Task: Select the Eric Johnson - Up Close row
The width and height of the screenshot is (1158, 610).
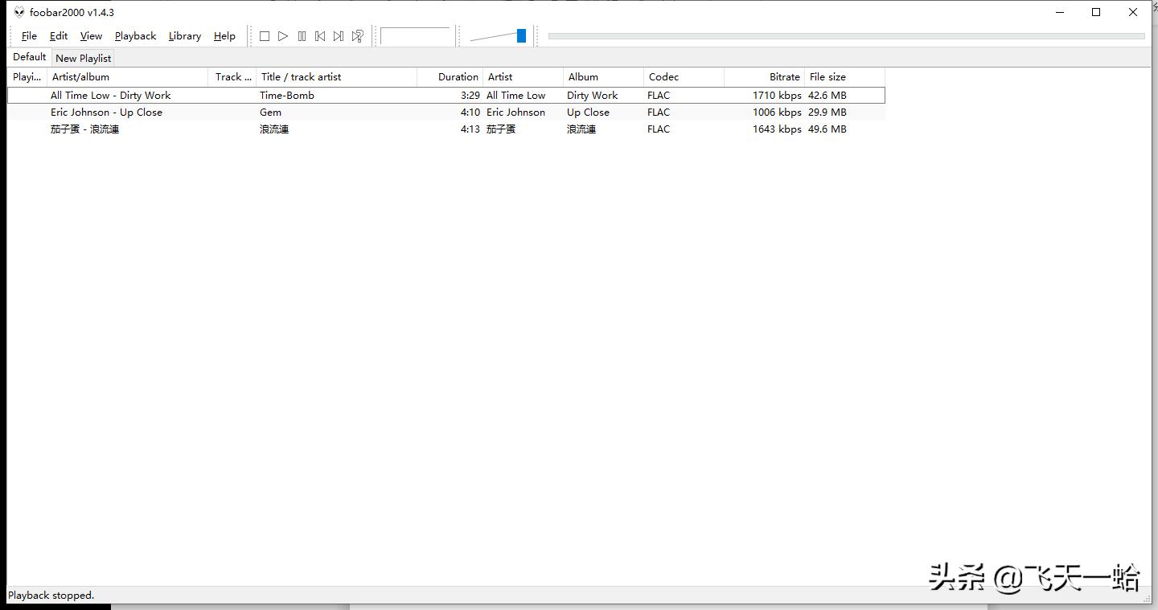Action: (x=446, y=113)
